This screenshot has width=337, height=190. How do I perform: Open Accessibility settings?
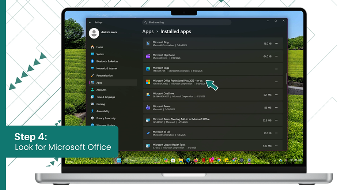(113, 111)
